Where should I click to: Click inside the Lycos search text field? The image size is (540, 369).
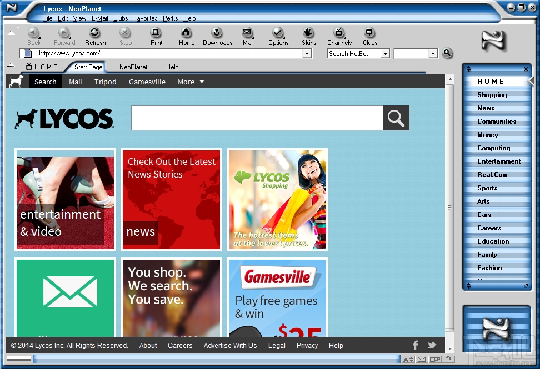(x=257, y=118)
